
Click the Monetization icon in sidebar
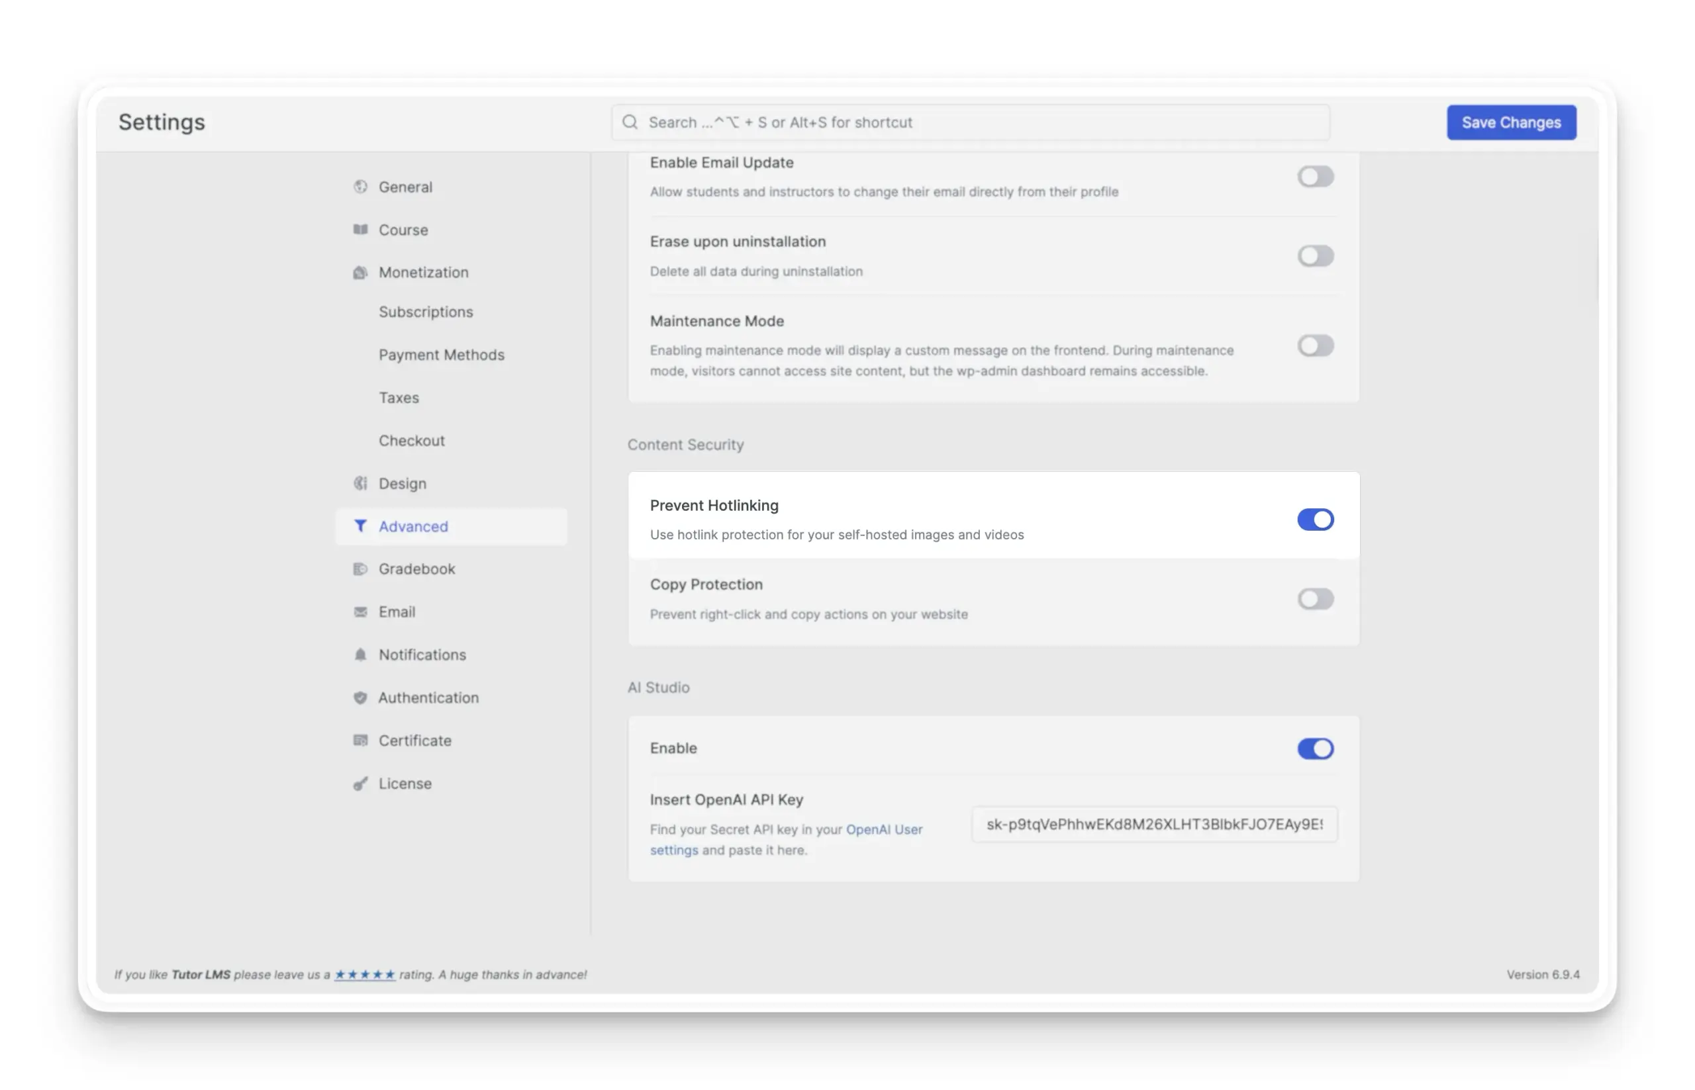click(x=361, y=273)
